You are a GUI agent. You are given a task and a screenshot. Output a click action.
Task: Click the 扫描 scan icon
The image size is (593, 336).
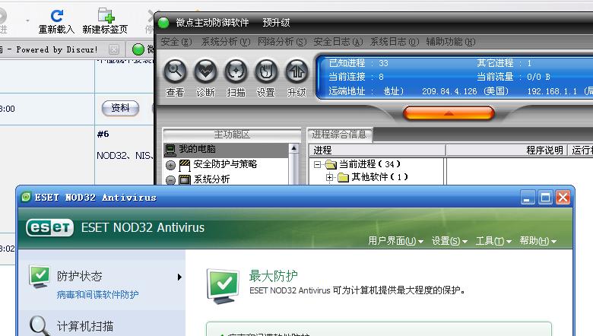coord(236,71)
